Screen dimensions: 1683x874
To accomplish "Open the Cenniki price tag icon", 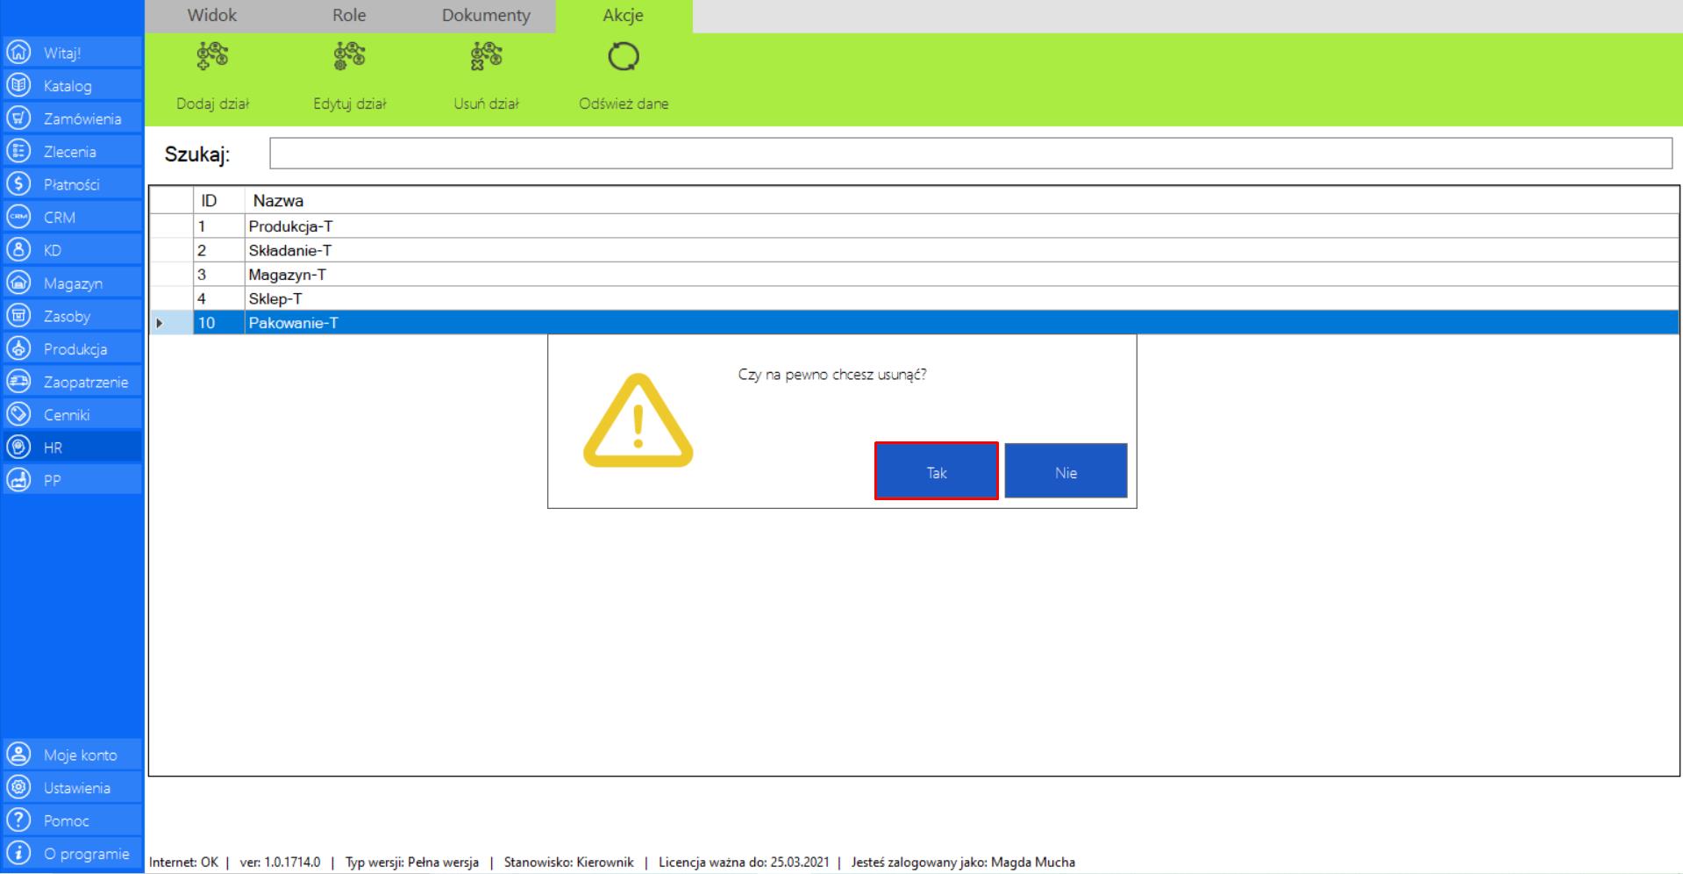I will [18, 414].
